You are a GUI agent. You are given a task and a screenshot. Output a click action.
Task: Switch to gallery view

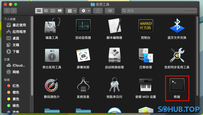(x=60, y=11)
